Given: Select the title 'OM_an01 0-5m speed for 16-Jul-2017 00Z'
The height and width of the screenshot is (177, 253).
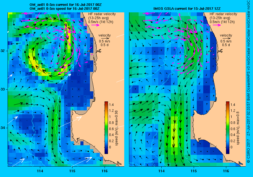Looking at the screenshot, I should [64, 9].
